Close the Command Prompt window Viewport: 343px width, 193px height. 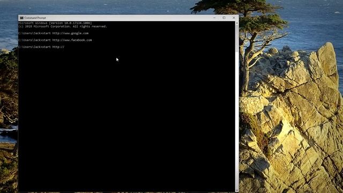(234, 18)
